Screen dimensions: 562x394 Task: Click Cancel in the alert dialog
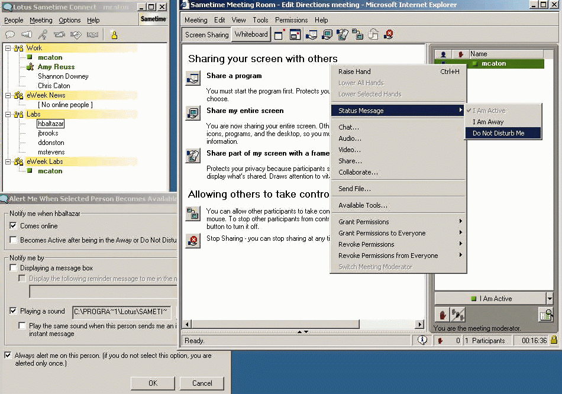click(202, 383)
